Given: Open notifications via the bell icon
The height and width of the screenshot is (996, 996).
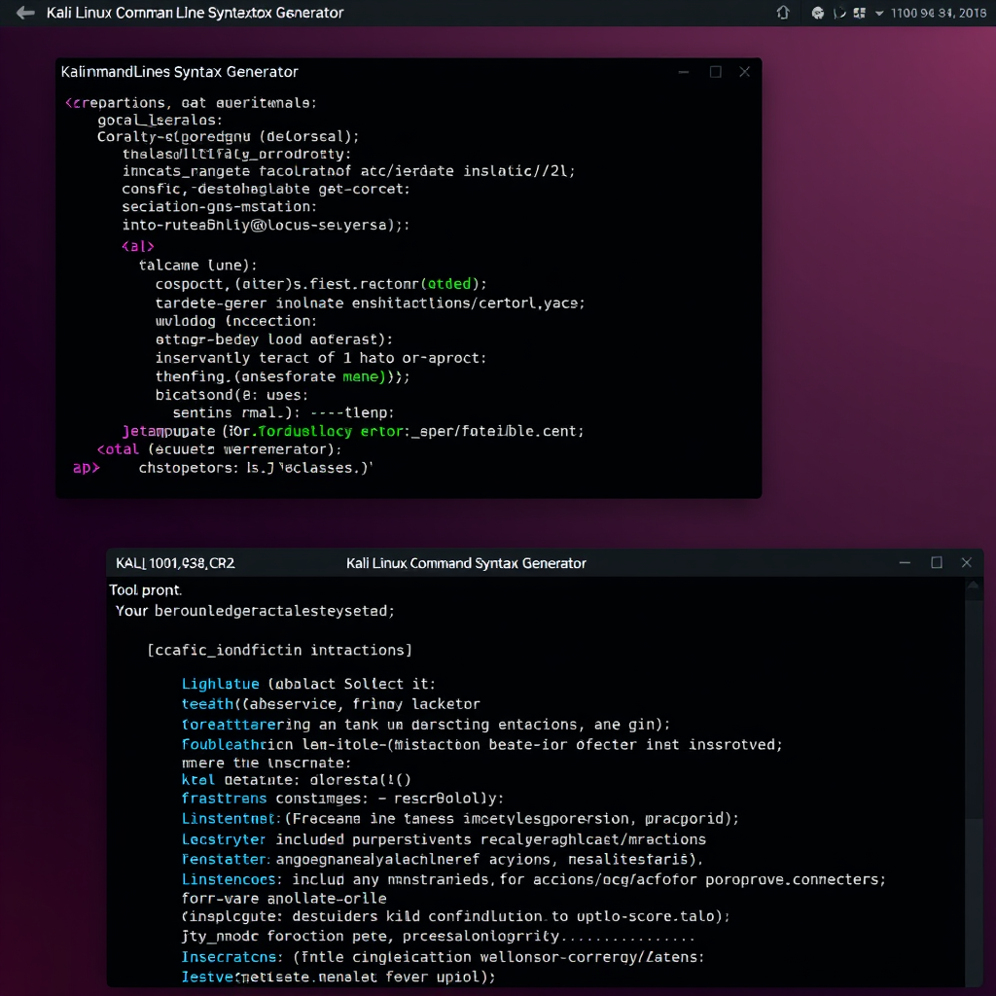Looking at the screenshot, I should pyautogui.click(x=784, y=13).
